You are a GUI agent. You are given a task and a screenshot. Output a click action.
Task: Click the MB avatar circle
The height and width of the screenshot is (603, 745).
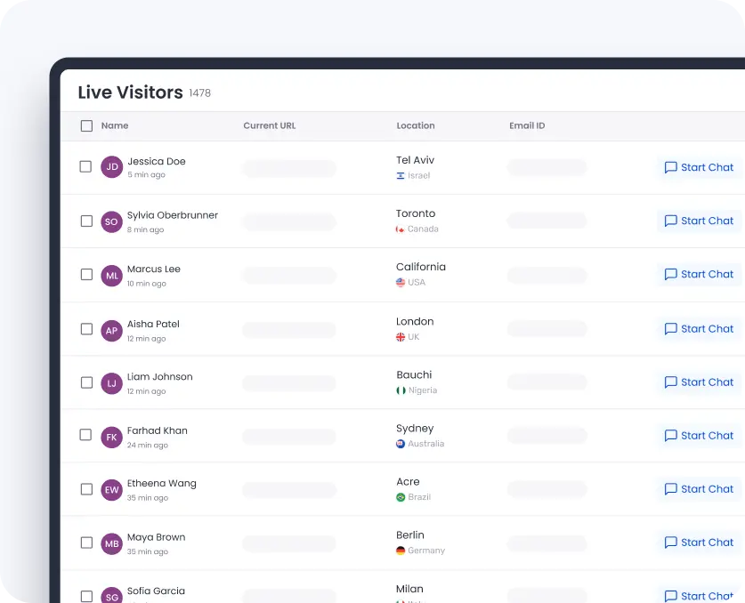(111, 544)
